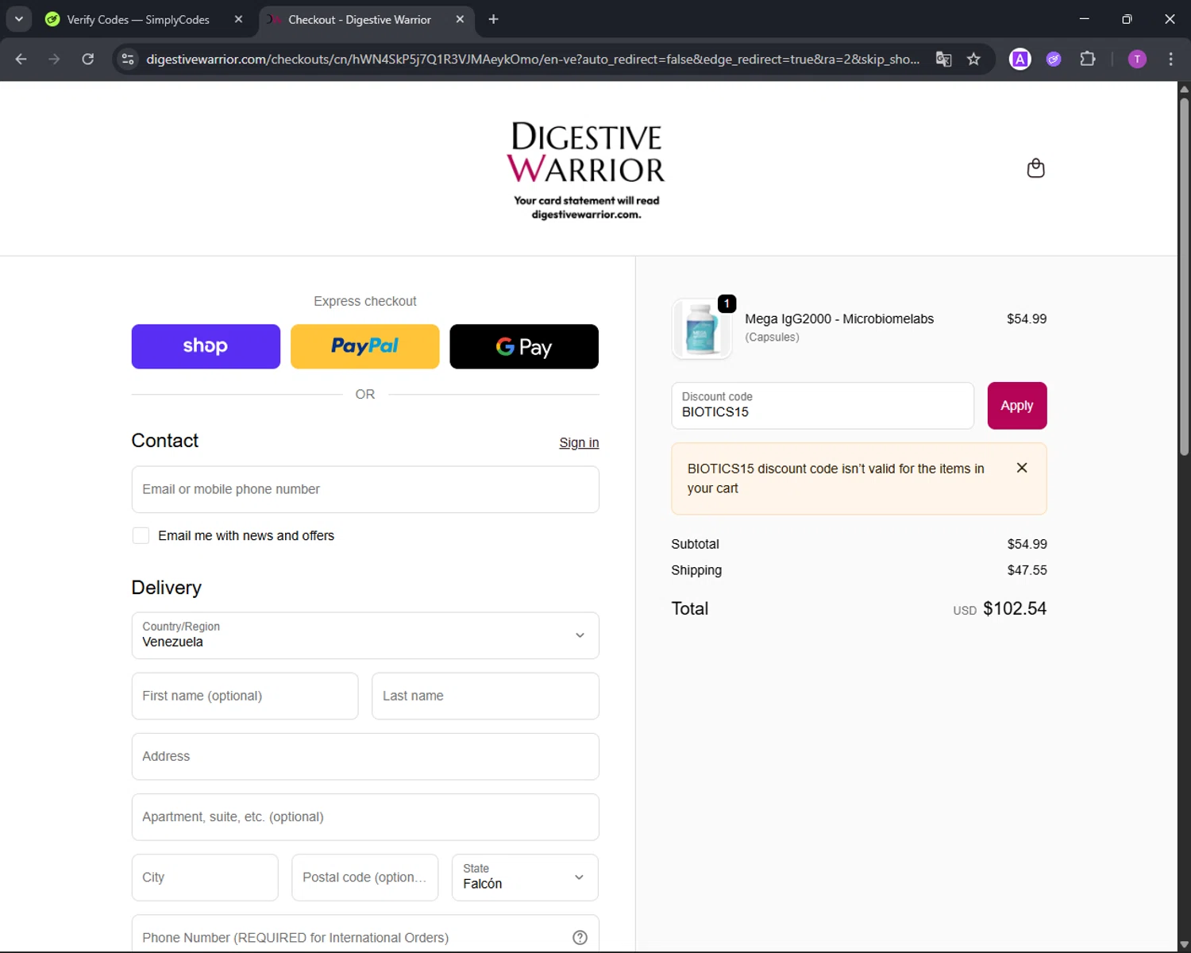Focus the Postal code field
Viewport: 1191px width, 953px height.
364,878
